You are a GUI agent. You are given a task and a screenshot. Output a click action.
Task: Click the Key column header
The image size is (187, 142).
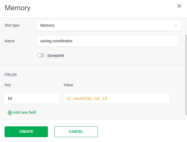pyautogui.click(x=8, y=85)
